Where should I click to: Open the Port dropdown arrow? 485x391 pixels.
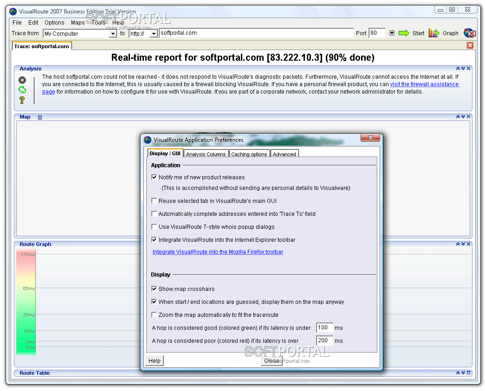[392, 33]
